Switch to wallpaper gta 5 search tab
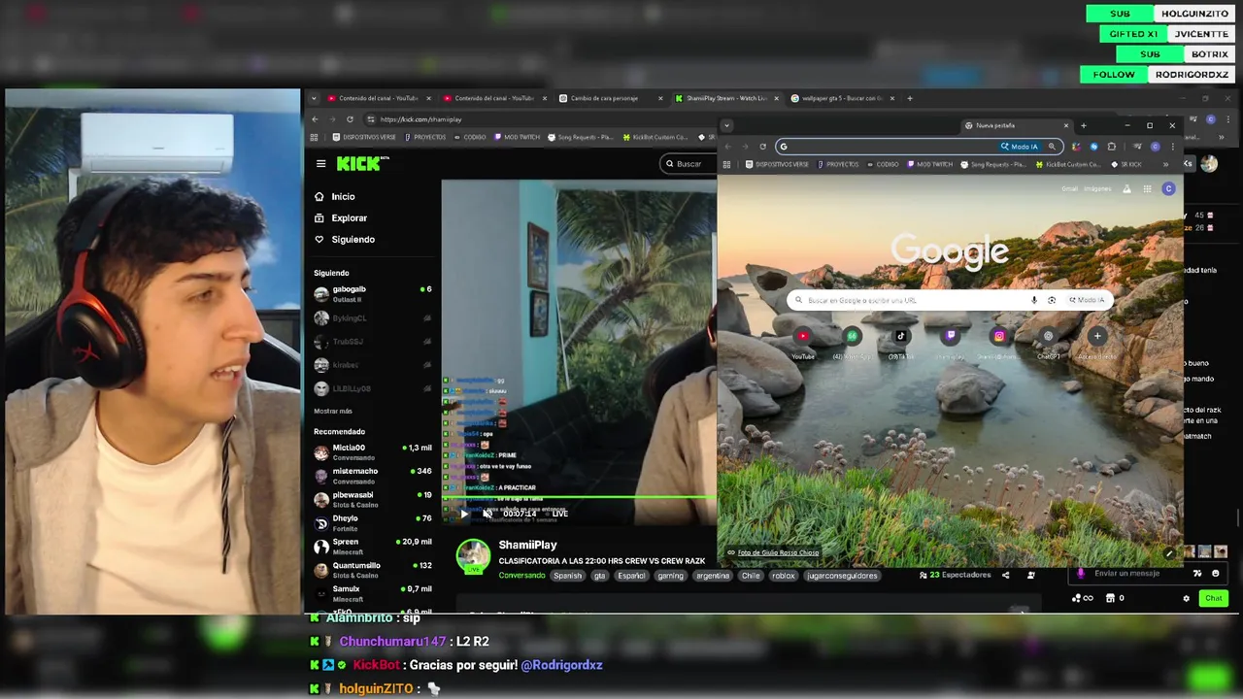Viewport: 1243px width, 699px height. tap(841, 98)
